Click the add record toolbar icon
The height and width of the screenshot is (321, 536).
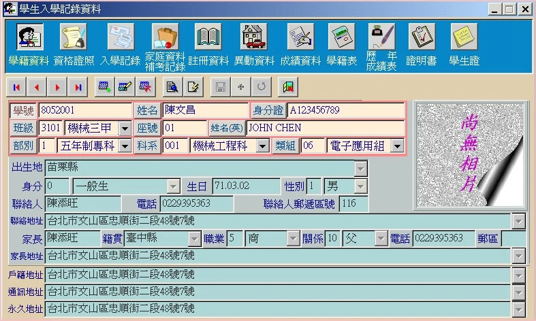pyautogui.click(x=104, y=87)
